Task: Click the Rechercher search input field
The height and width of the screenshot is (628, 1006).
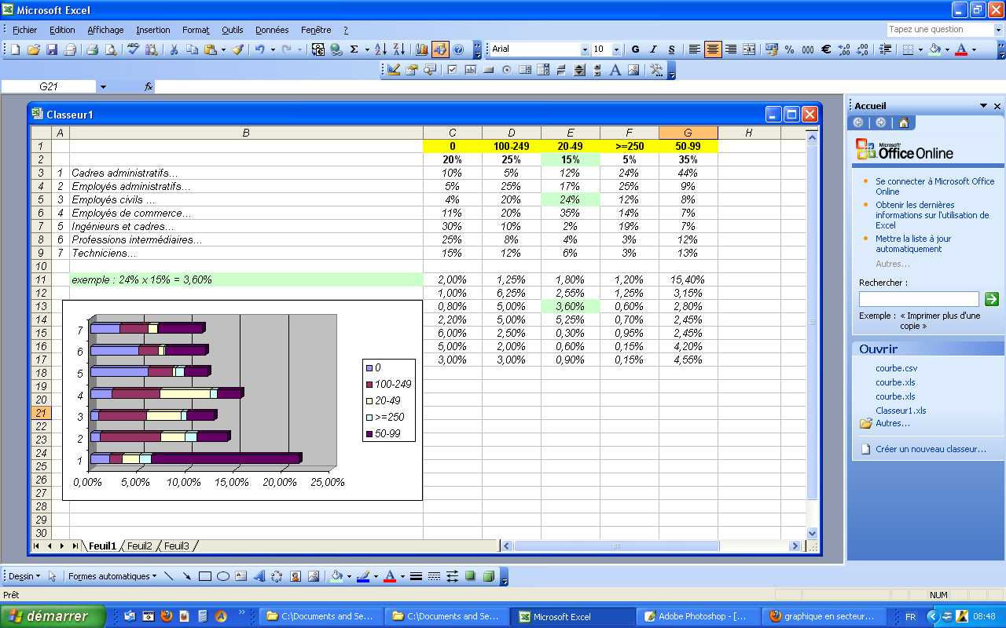Action: (919, 299)
